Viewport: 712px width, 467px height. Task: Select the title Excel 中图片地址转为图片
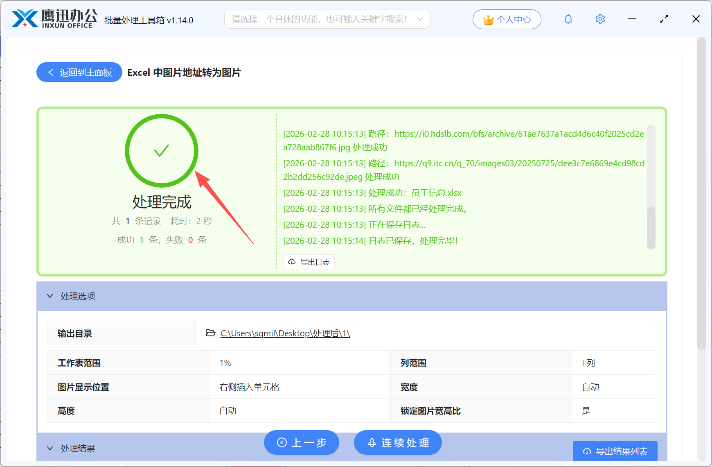point(184,73)
